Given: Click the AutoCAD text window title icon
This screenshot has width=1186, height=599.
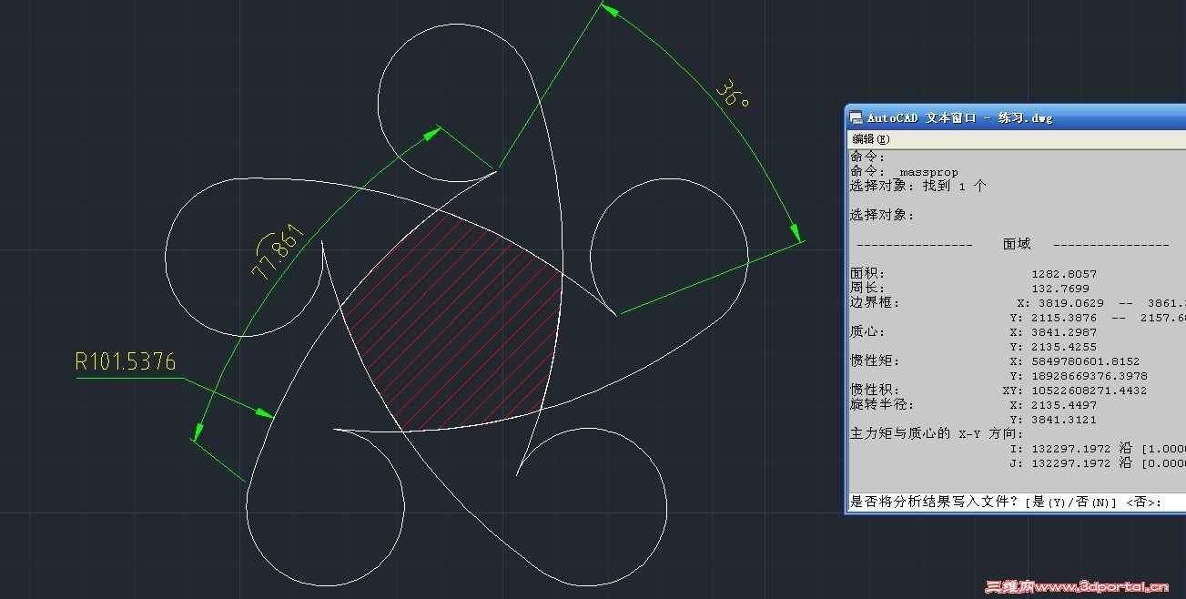Looking at the screenshot, I should pos(856,117).
